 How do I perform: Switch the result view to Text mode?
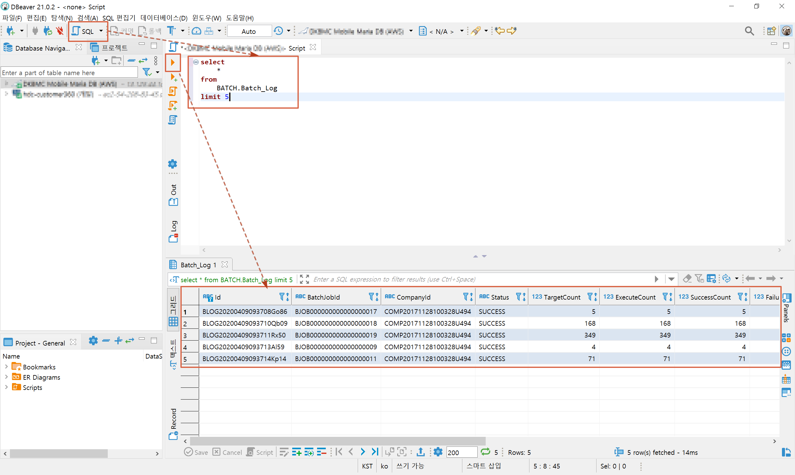coord(173,354)
